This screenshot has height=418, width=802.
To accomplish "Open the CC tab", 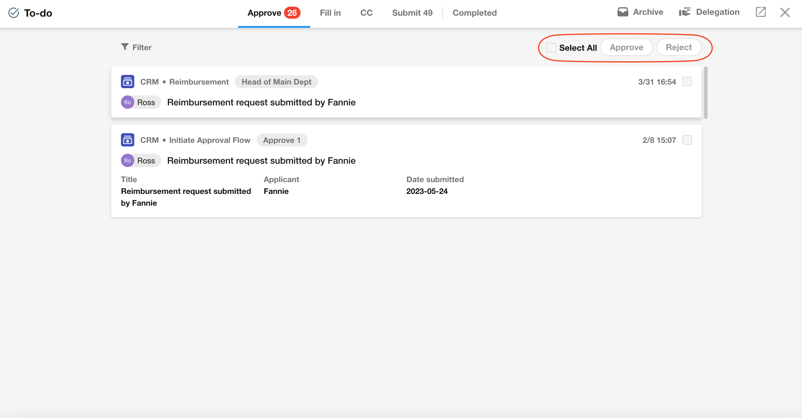I will (366, 13).
